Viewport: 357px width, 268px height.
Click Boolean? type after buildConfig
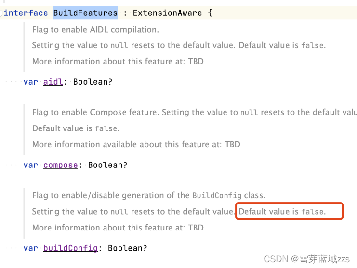click(127, 248)
